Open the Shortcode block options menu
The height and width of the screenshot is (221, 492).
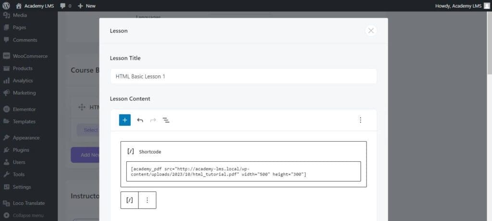click(147, 200)
